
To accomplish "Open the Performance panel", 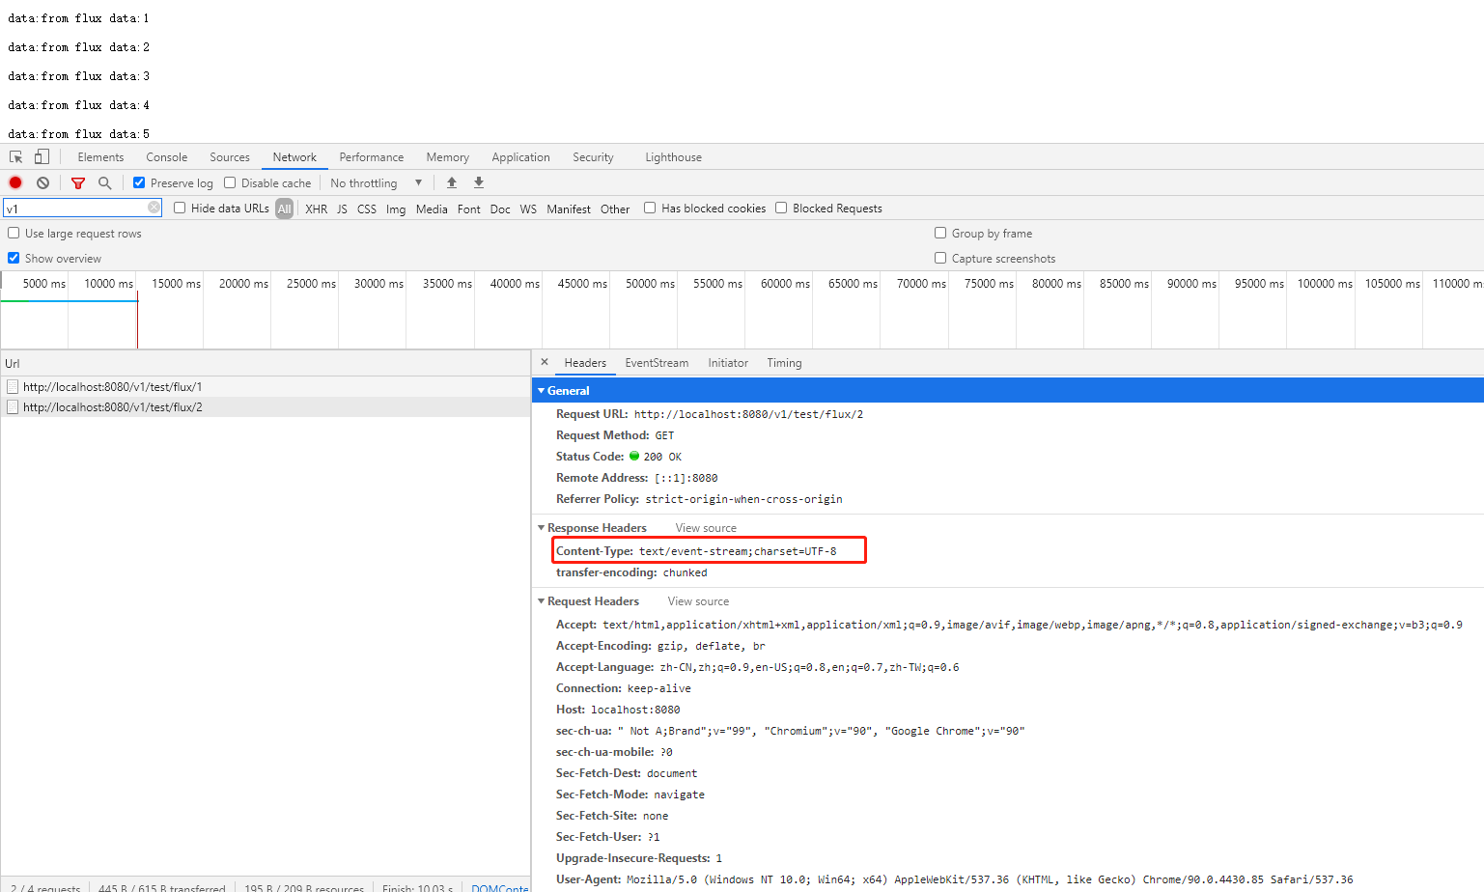I will (372, 157).
